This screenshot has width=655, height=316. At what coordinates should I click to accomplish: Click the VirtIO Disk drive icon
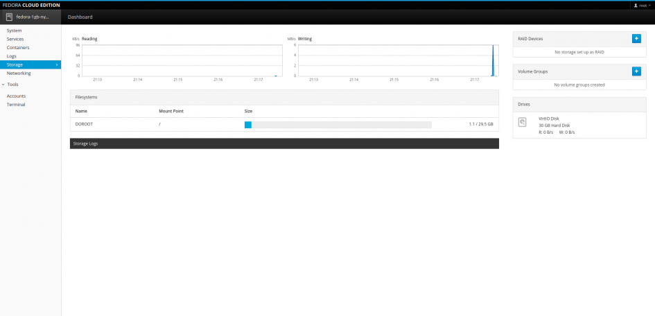523,122
